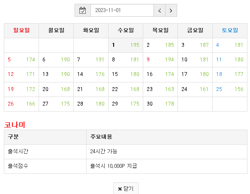Viewport: 250px width, 194px height.
Task: Click attendance count 177
Action: (x=239, y=74)
